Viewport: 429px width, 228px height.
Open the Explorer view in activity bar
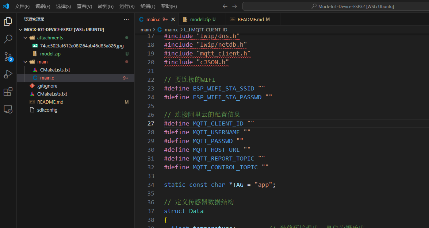(8, 22)
